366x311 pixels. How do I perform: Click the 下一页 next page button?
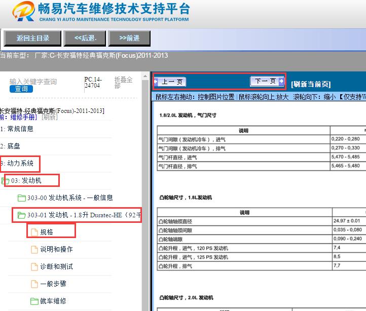click(x=267, y=81)
